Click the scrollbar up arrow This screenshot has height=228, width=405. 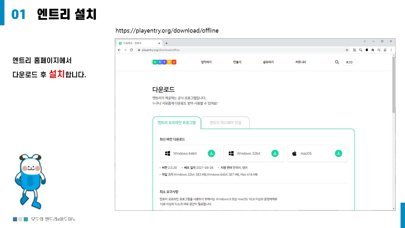pos(394,55)
